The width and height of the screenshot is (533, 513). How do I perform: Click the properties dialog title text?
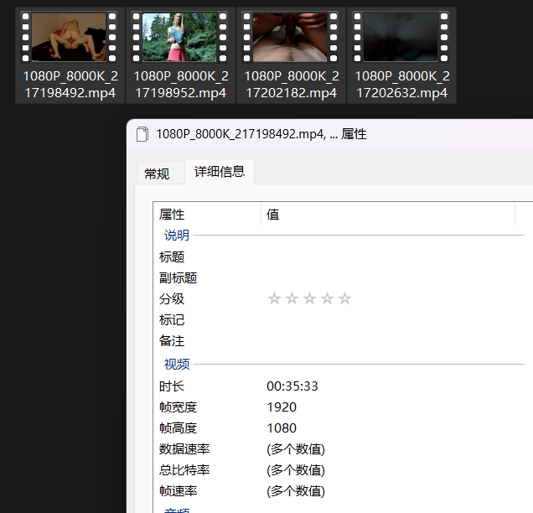[x=261, y=134]
